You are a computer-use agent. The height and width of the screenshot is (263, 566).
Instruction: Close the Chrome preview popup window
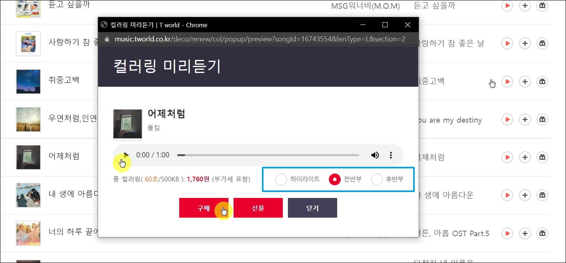tap(408, 25)
